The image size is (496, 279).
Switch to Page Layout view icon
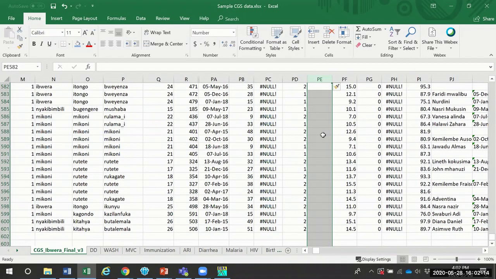[x=414, y=259]
